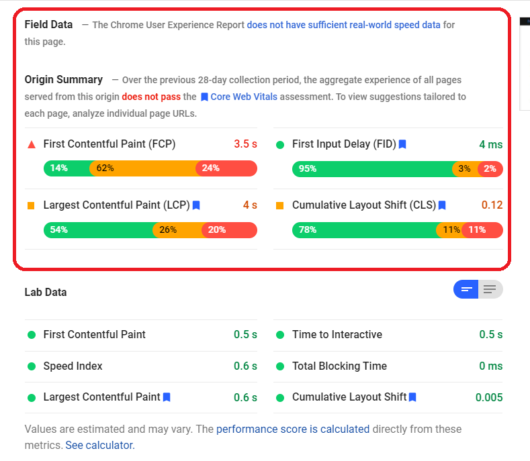This screenshot has height=461, width=530.
Task: Open the insufficient real-world speed data link
Action: click(x=343, y=25)
